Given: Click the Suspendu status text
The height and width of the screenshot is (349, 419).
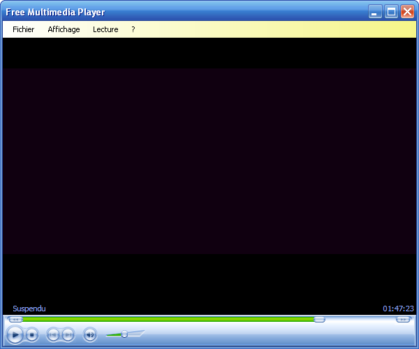Looking at the screenshot, I should [29, 309].
